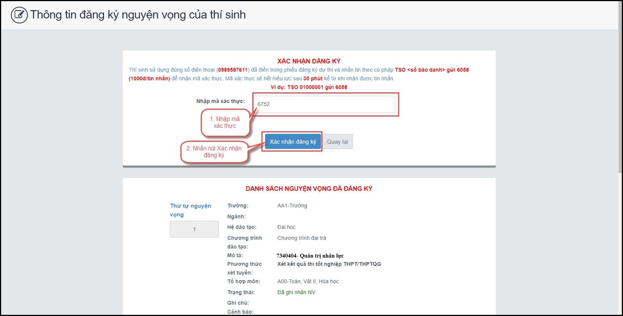623x316 pixels.
Task: Click the label Nhập mã xác thực
Action: pyautogui.click(x=220, y=101)
